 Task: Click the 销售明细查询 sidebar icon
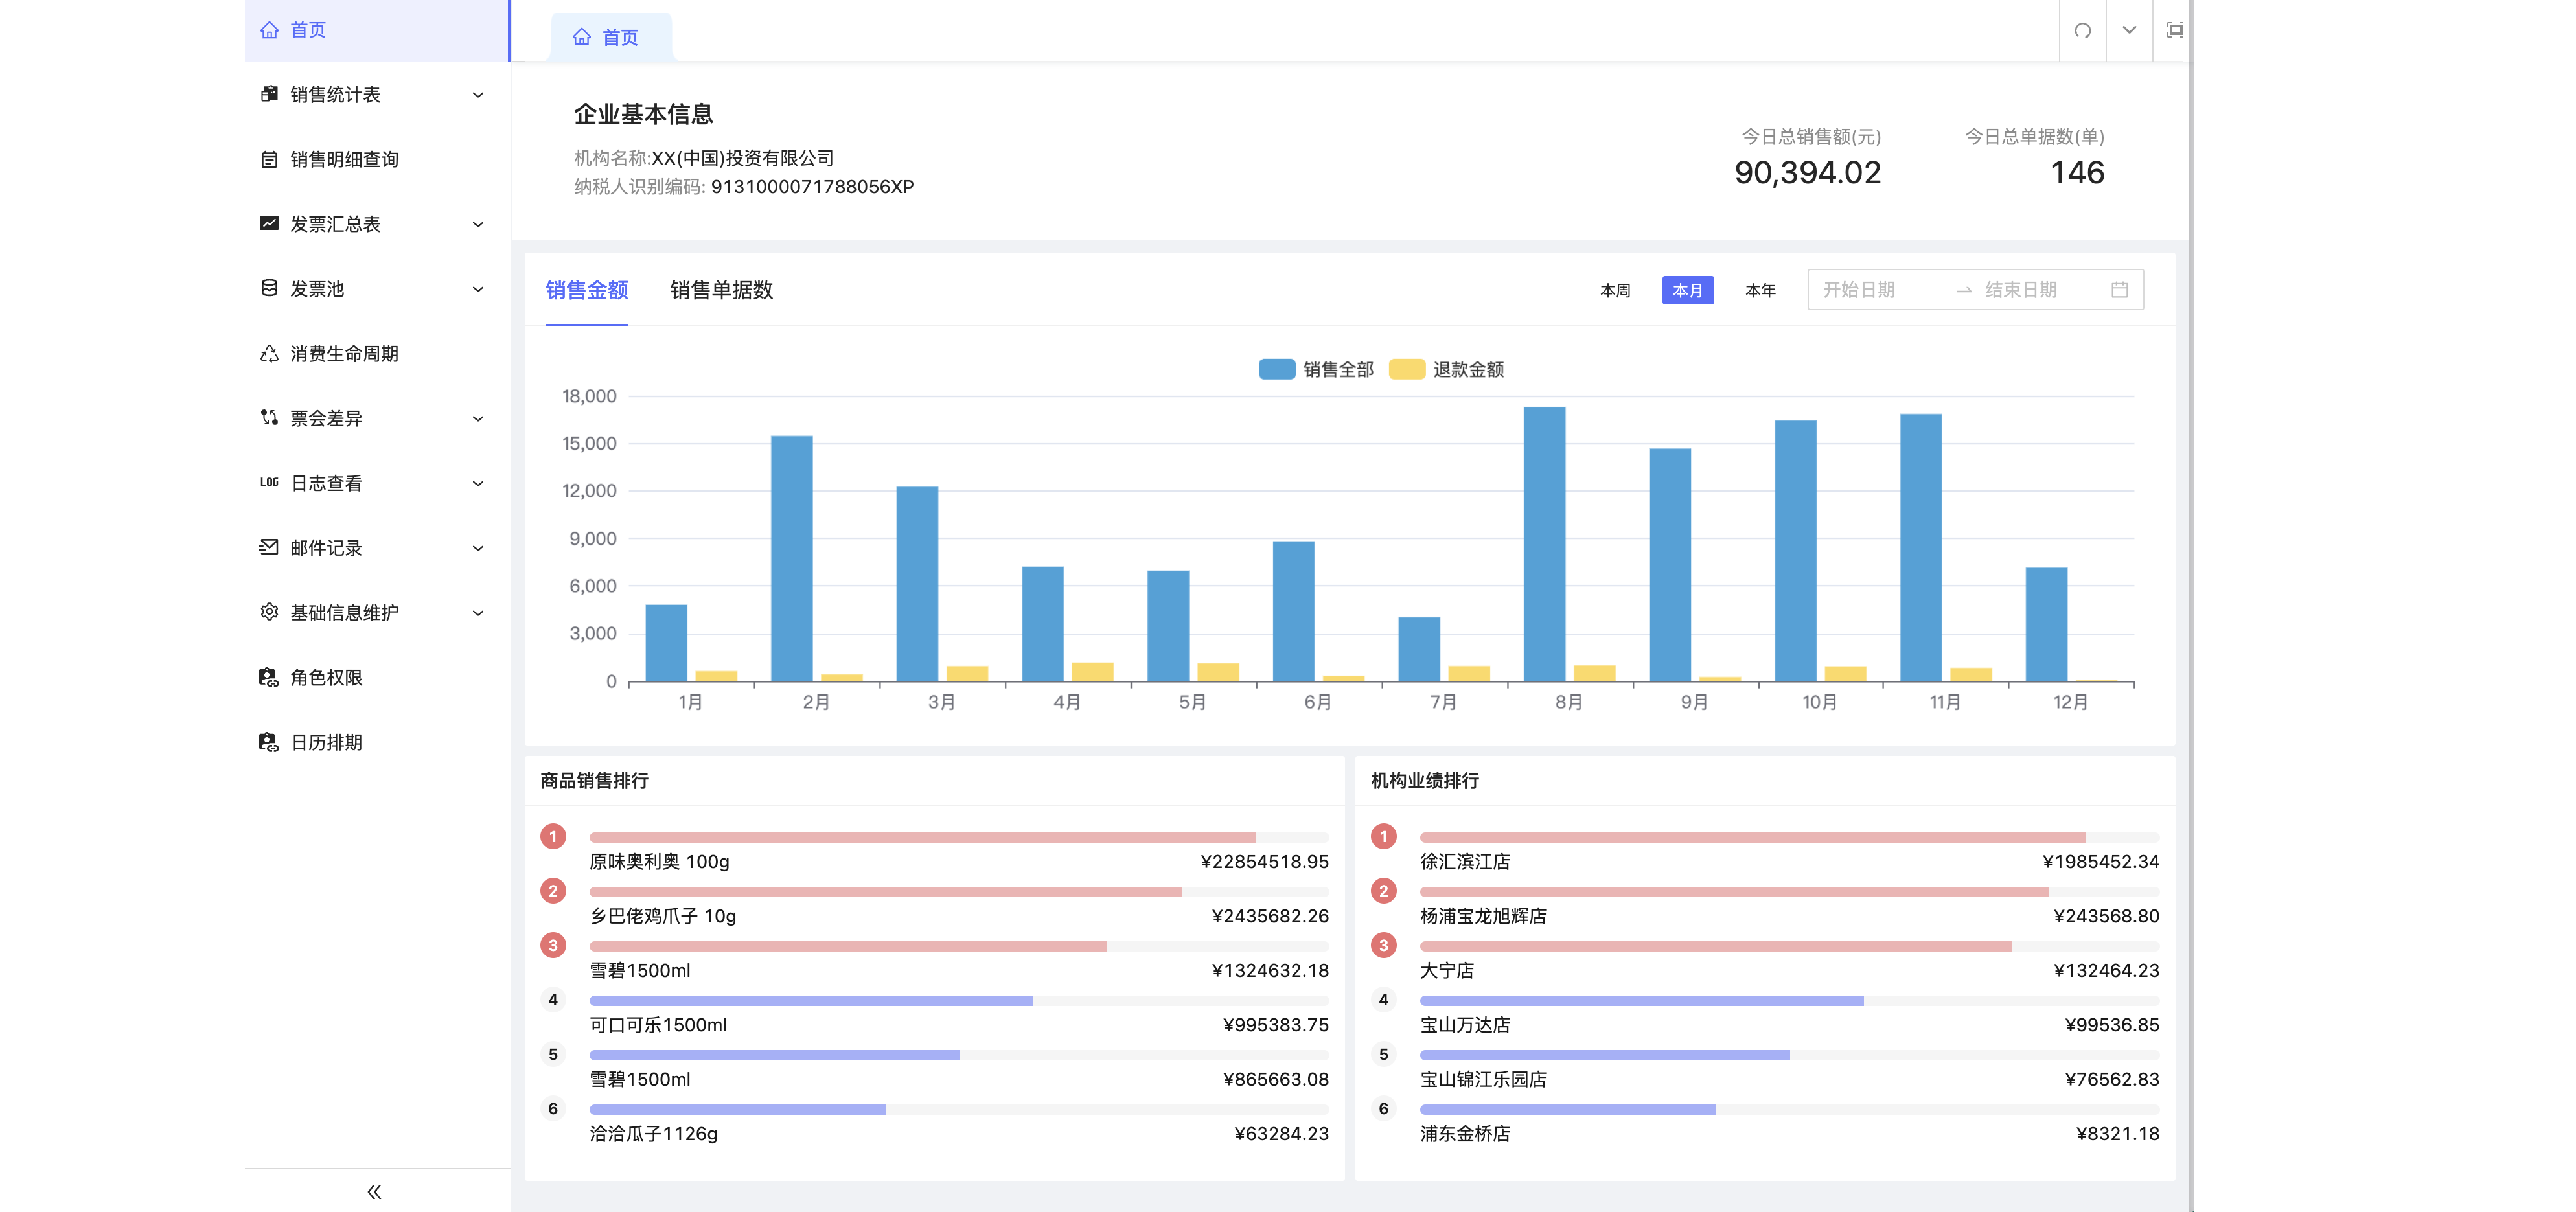(x=269, y=159)
